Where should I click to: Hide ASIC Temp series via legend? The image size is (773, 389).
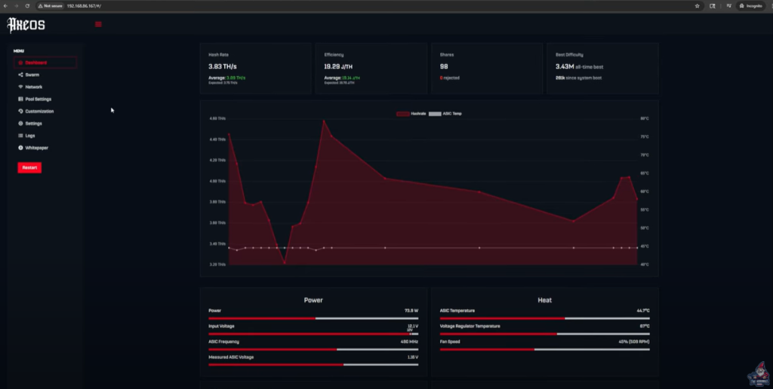point(445,114)
